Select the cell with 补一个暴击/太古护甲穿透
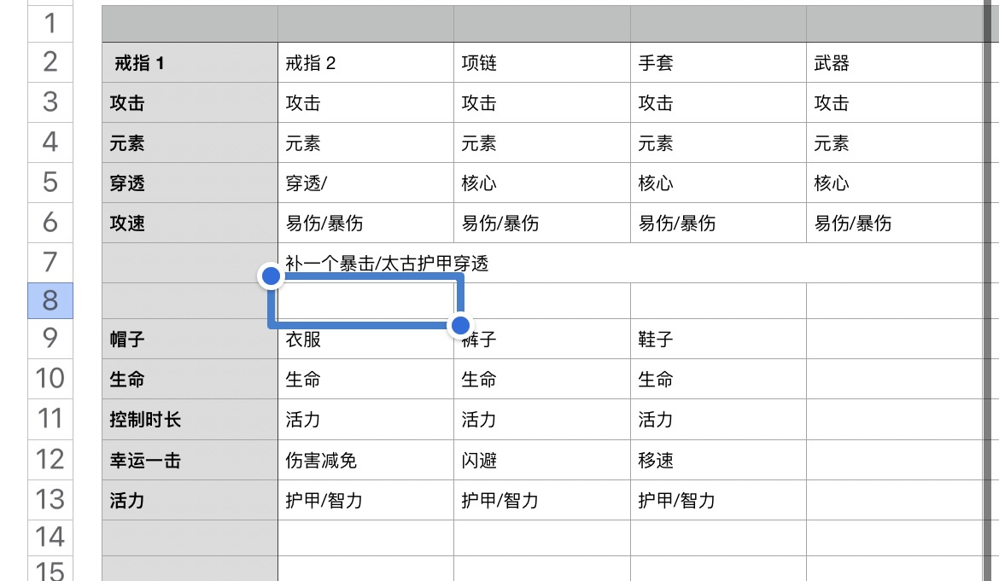 coord(629,263)
